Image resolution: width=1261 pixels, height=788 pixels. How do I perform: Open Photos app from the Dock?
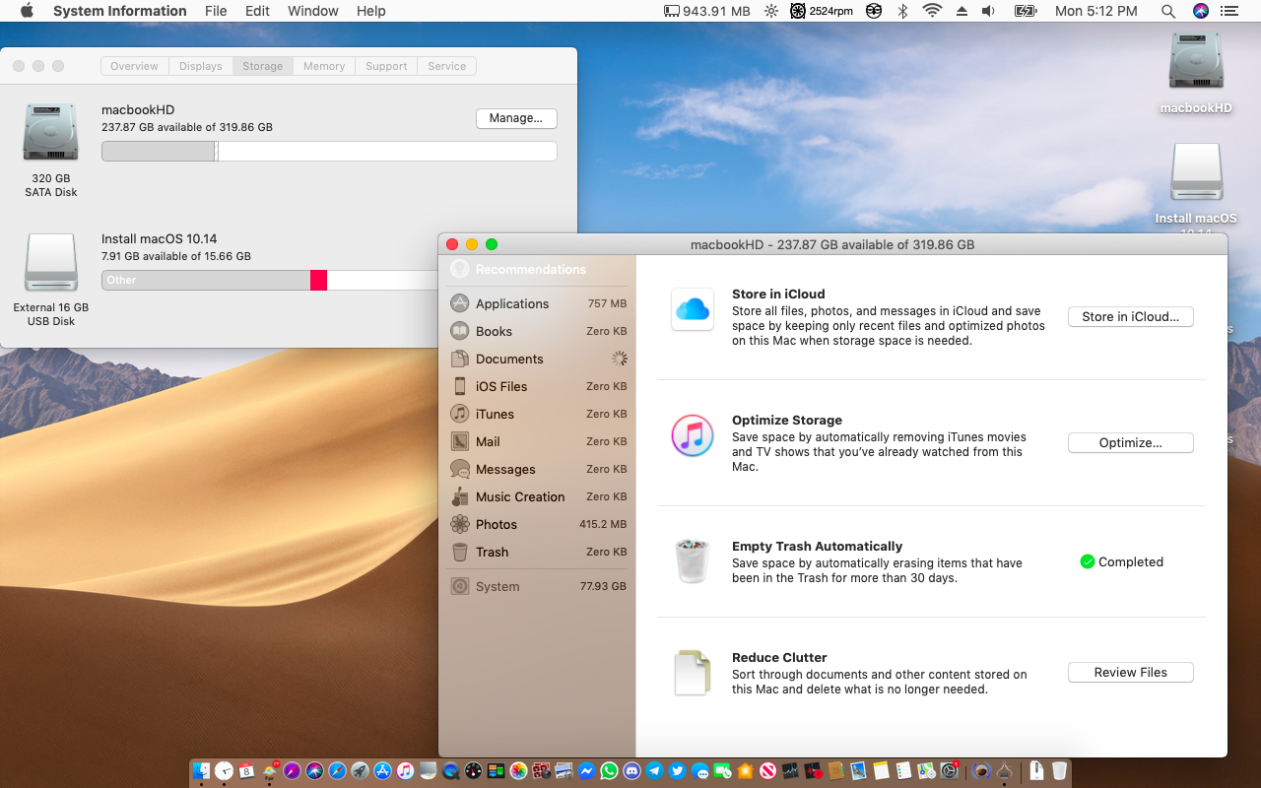pos(518,771)
